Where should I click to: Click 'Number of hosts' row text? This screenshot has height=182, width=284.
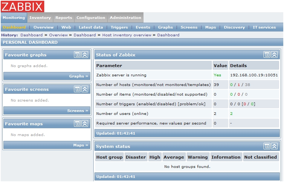pyautogui.click(x=154, y=85)
